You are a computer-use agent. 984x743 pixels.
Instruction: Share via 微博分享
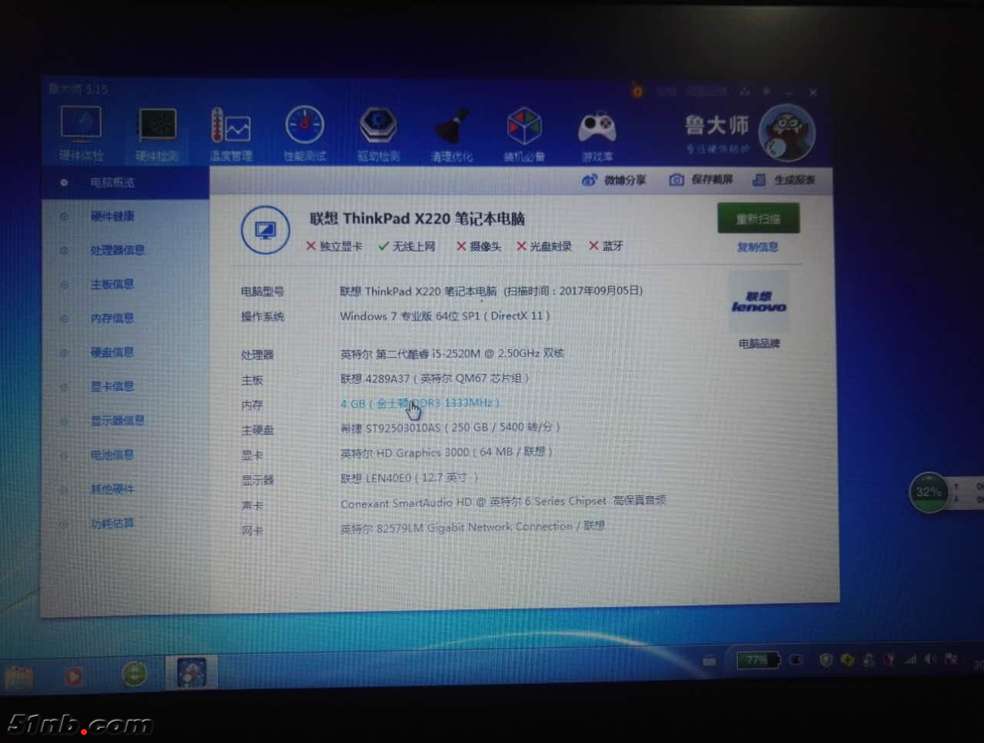613,180
